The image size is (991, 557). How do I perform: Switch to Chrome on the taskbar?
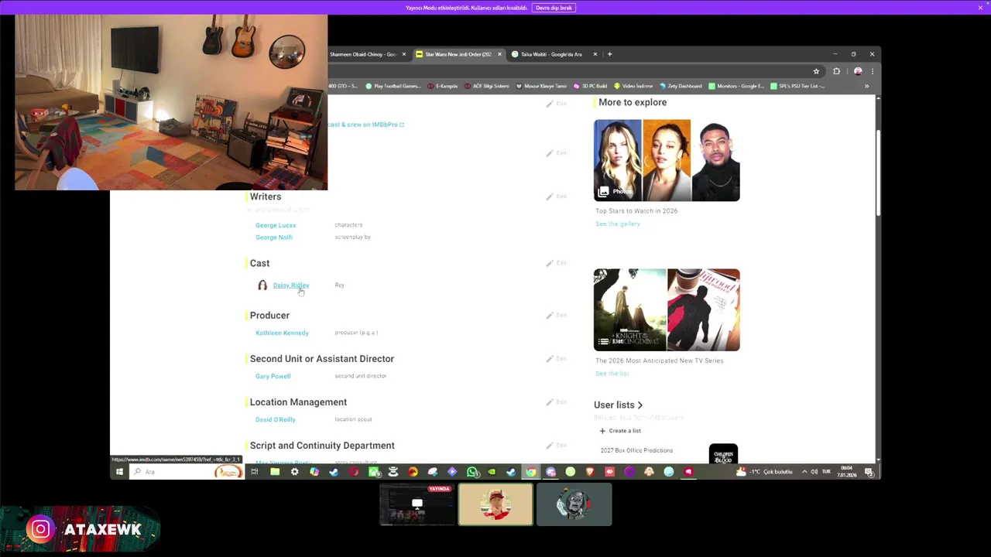coord(531,472)
